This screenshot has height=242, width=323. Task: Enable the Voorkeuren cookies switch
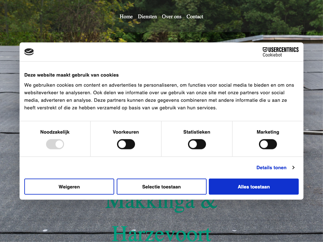[x=126, y=145]
